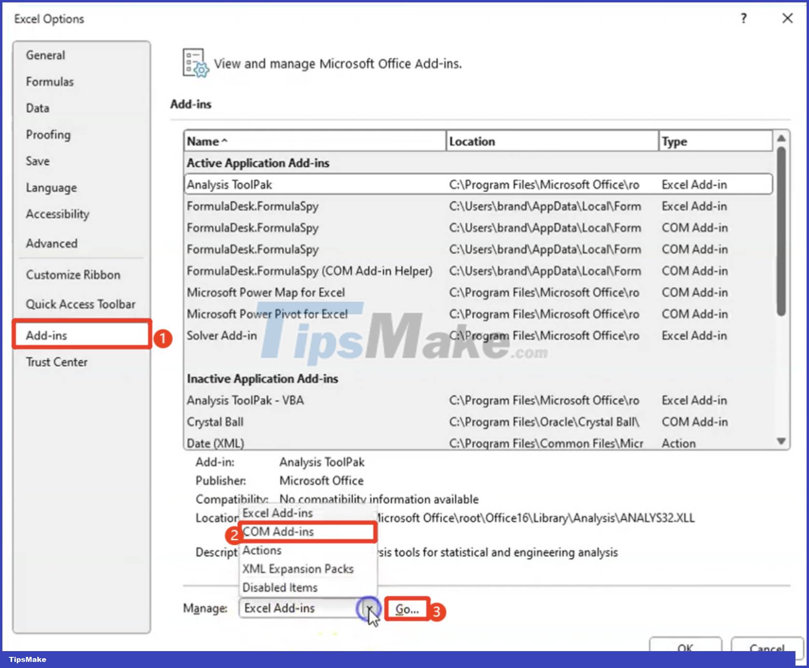Click the Cancel button
The height and width of the screenshot is (668, 809).
[767, 649]
